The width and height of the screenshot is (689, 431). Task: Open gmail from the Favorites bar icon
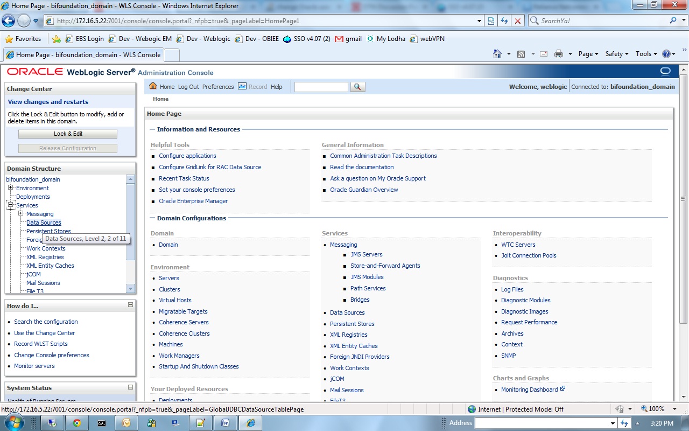tap(340, 39)
